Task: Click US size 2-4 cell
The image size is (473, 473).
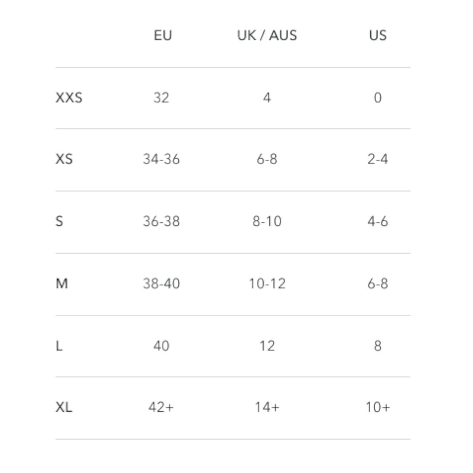Action: coord(378,159)
